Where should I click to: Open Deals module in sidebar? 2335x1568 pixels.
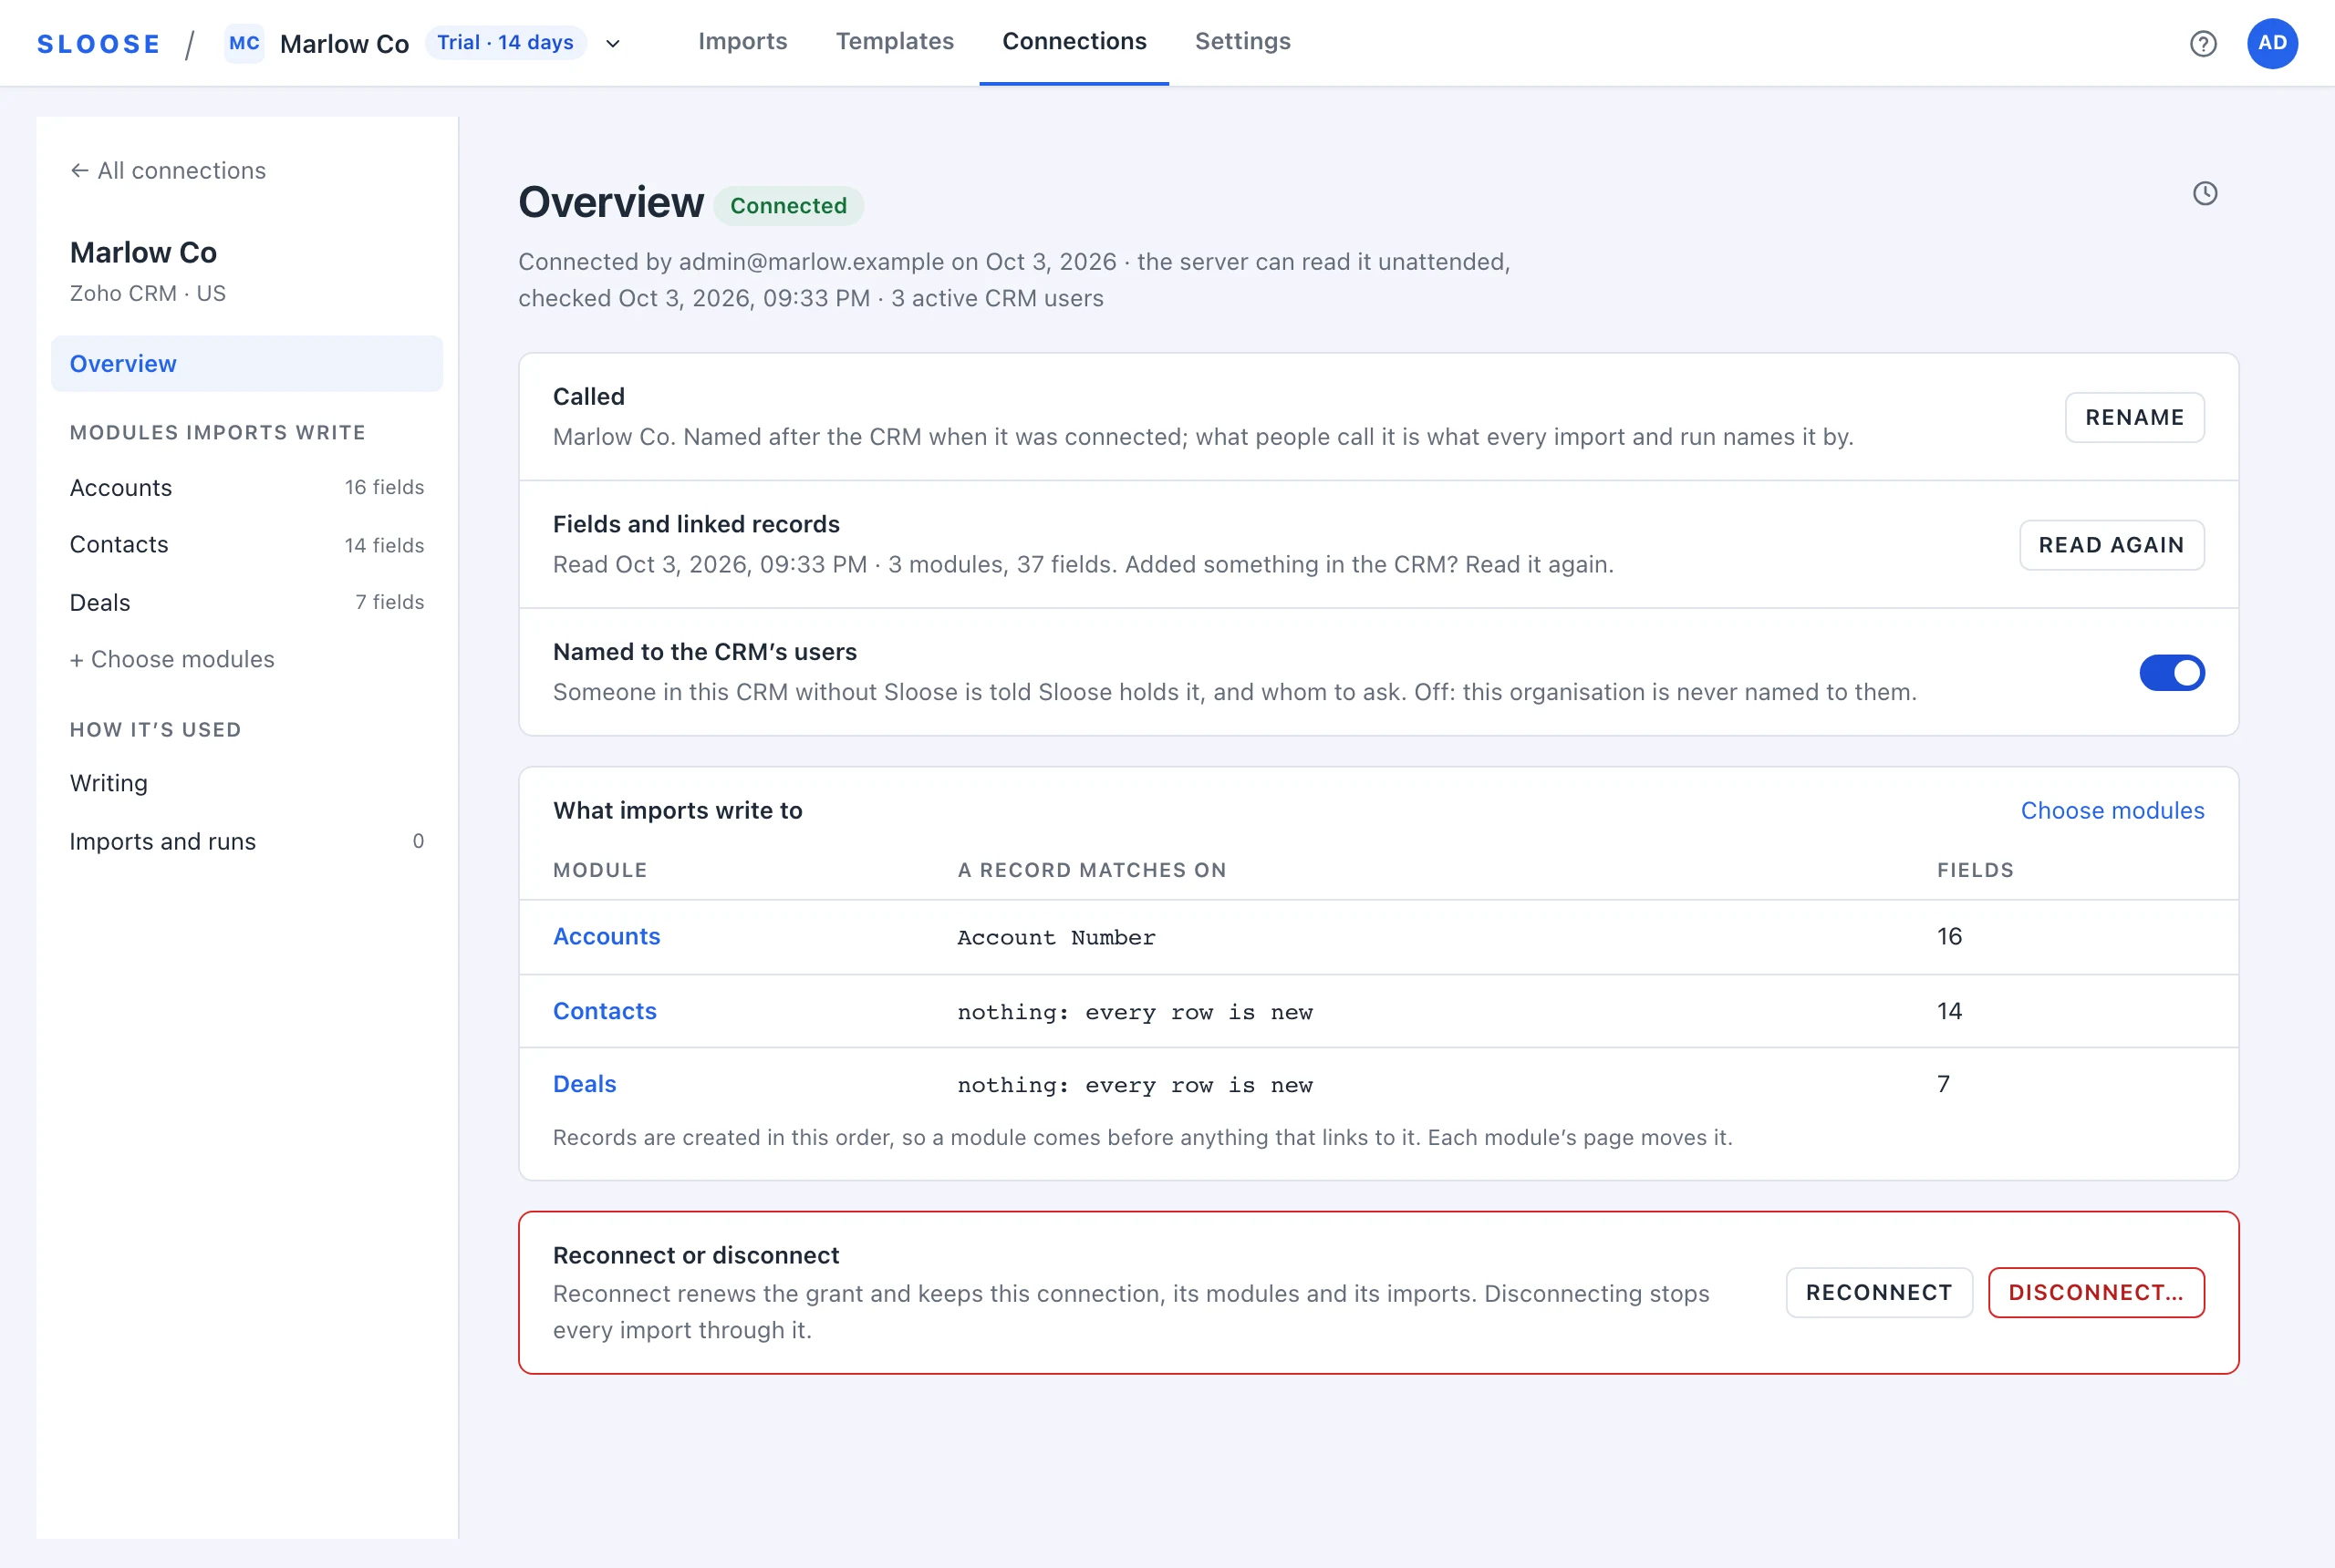click(247, 603)
